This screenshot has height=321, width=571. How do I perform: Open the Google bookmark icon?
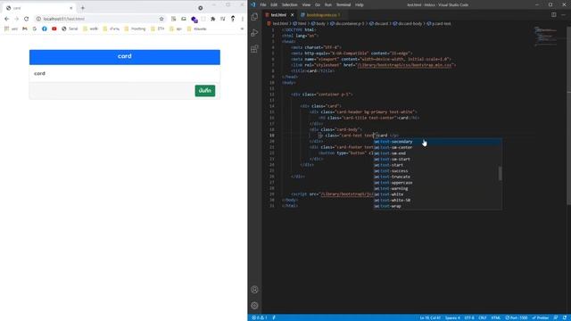click(35, 29)
